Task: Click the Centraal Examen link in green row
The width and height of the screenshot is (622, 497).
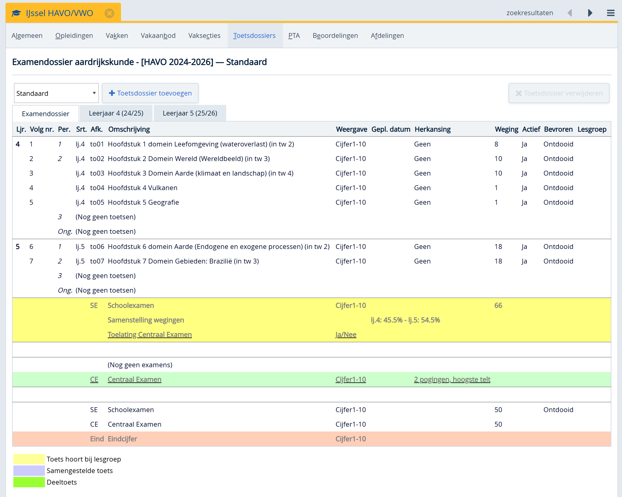Action: coord(134,379)
